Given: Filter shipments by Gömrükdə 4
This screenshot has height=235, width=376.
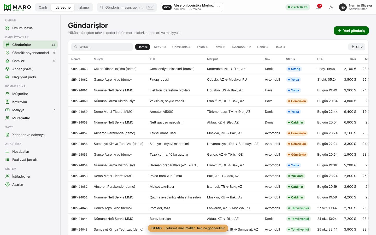Looking at the screenshot, I should 181,47.
